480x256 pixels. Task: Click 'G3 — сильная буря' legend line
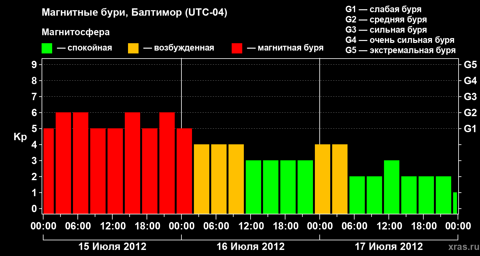(x=386, y=30)
